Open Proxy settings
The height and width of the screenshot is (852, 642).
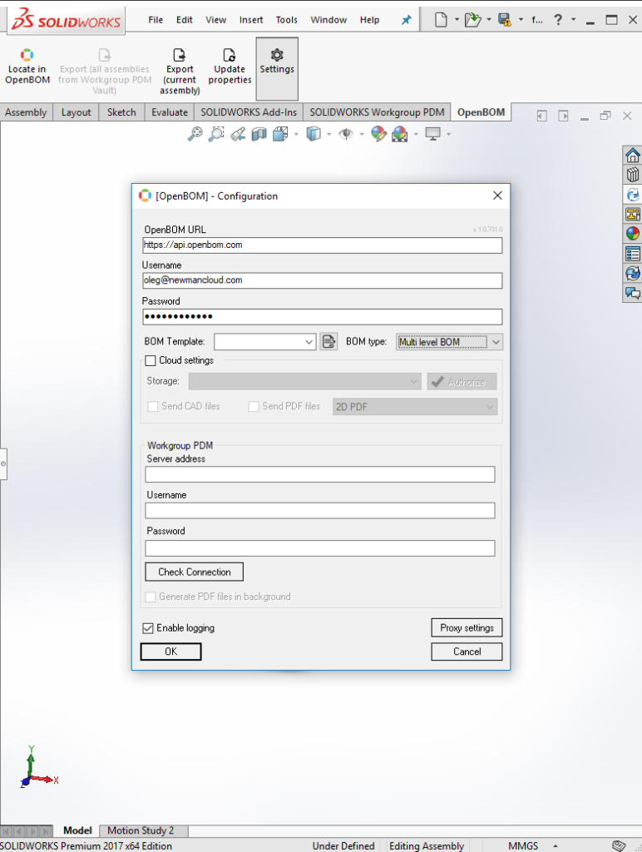coord(467,628)
